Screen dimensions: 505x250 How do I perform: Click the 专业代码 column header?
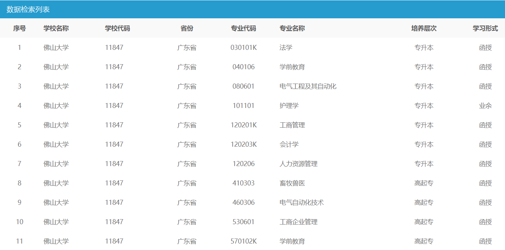pyautogui.click(x=244, y=28)
